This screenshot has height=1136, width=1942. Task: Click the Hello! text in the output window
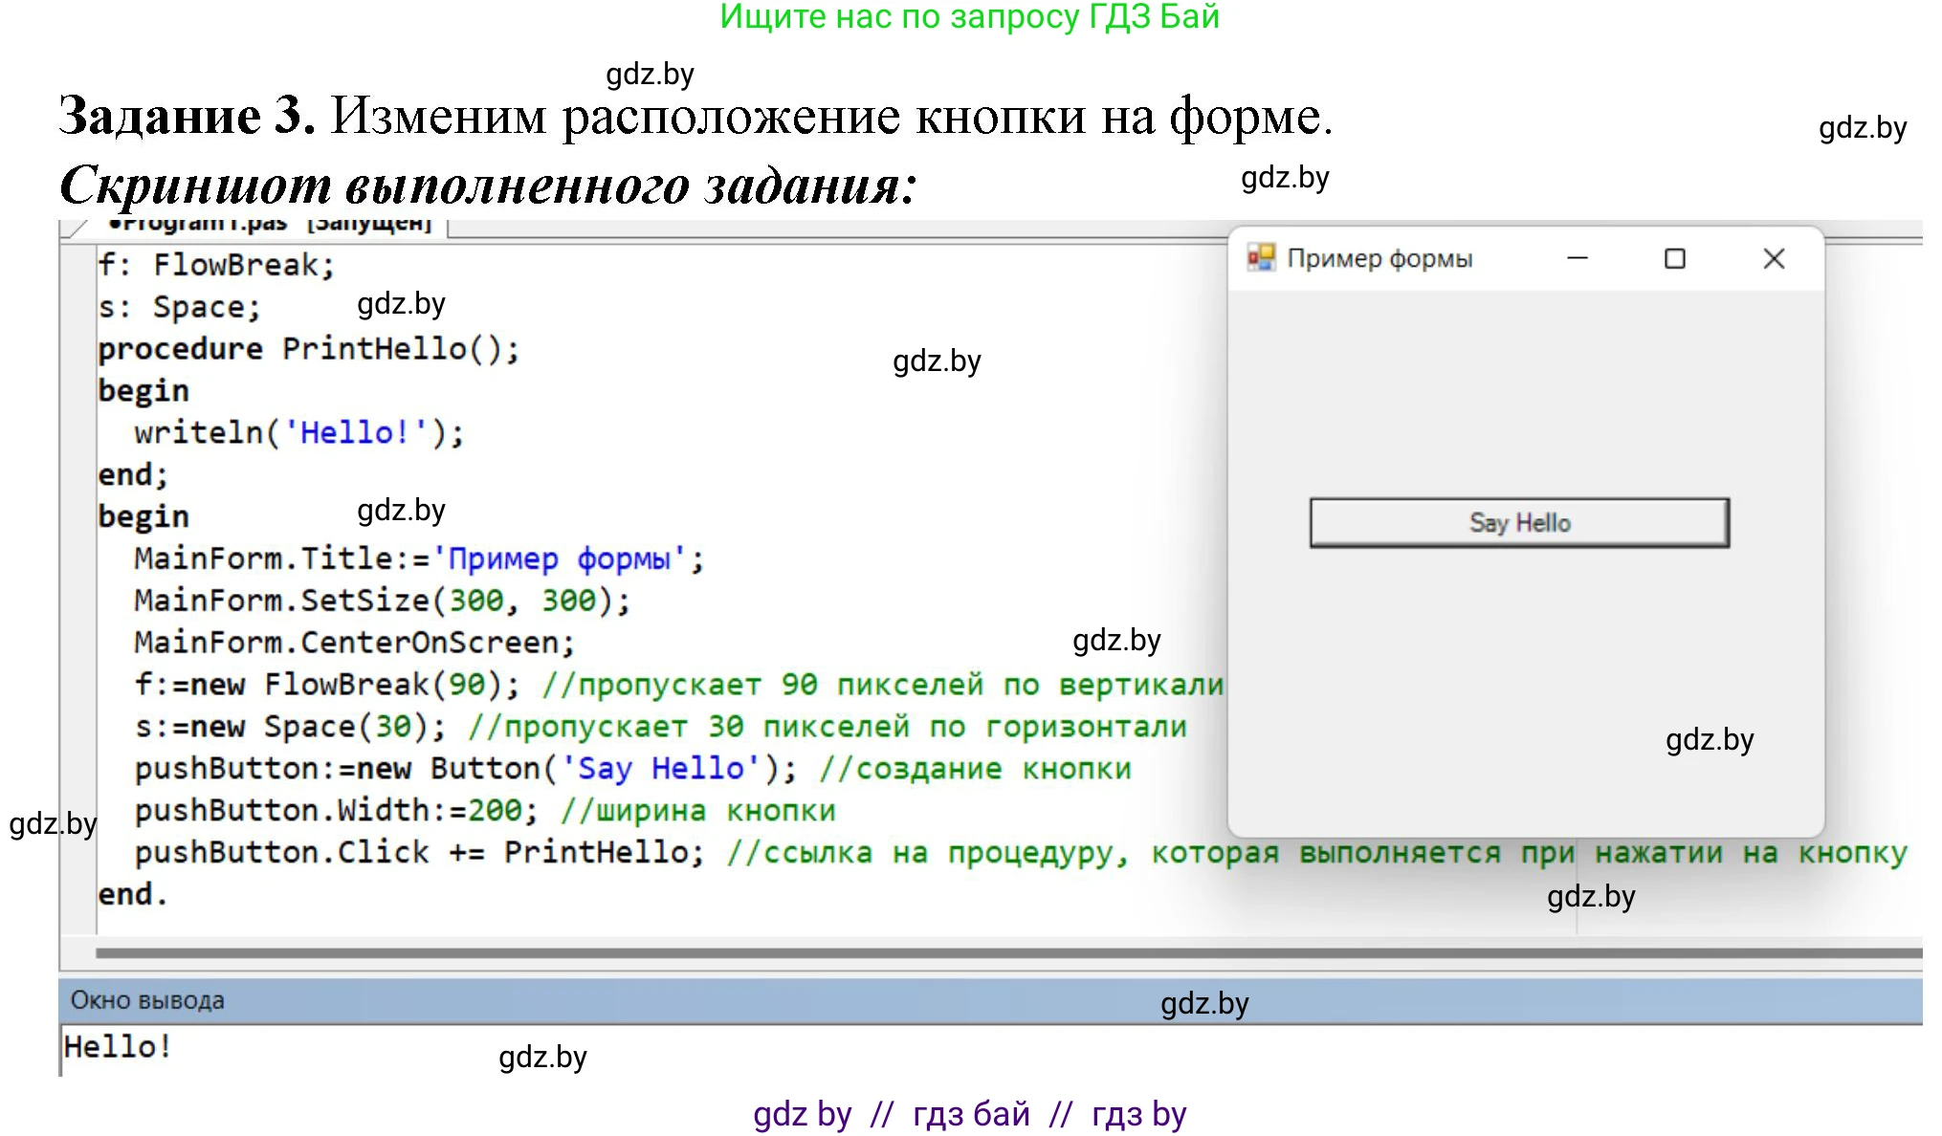coord(117,1046)
